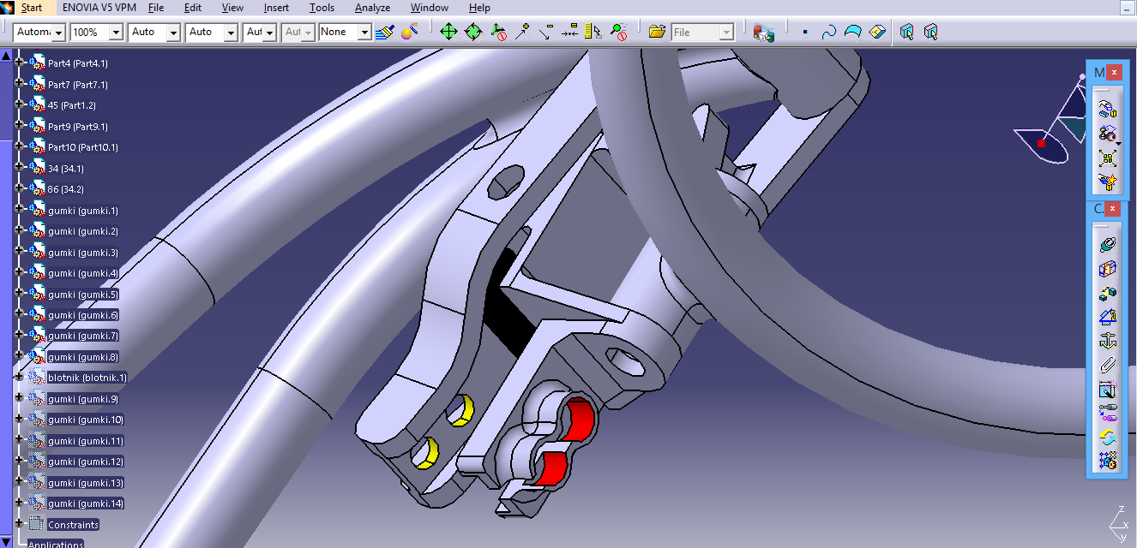The height and width of the screenshot is (548, 1137).
Task: Click the sparkle-tipped line icon in toolbar
Action: point(522,32)
